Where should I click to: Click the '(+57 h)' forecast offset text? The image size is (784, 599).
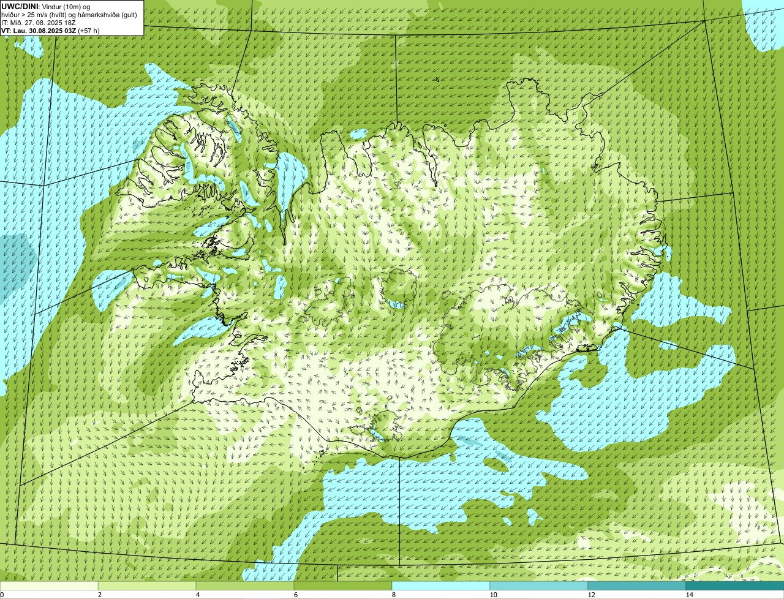pos(89,30)
